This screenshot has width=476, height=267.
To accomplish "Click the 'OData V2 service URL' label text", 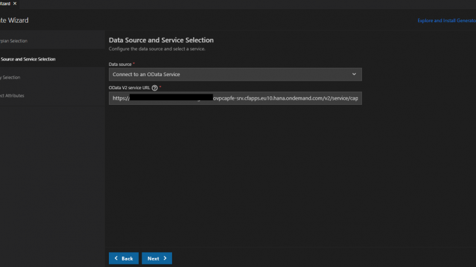I will tap(129, 88).
